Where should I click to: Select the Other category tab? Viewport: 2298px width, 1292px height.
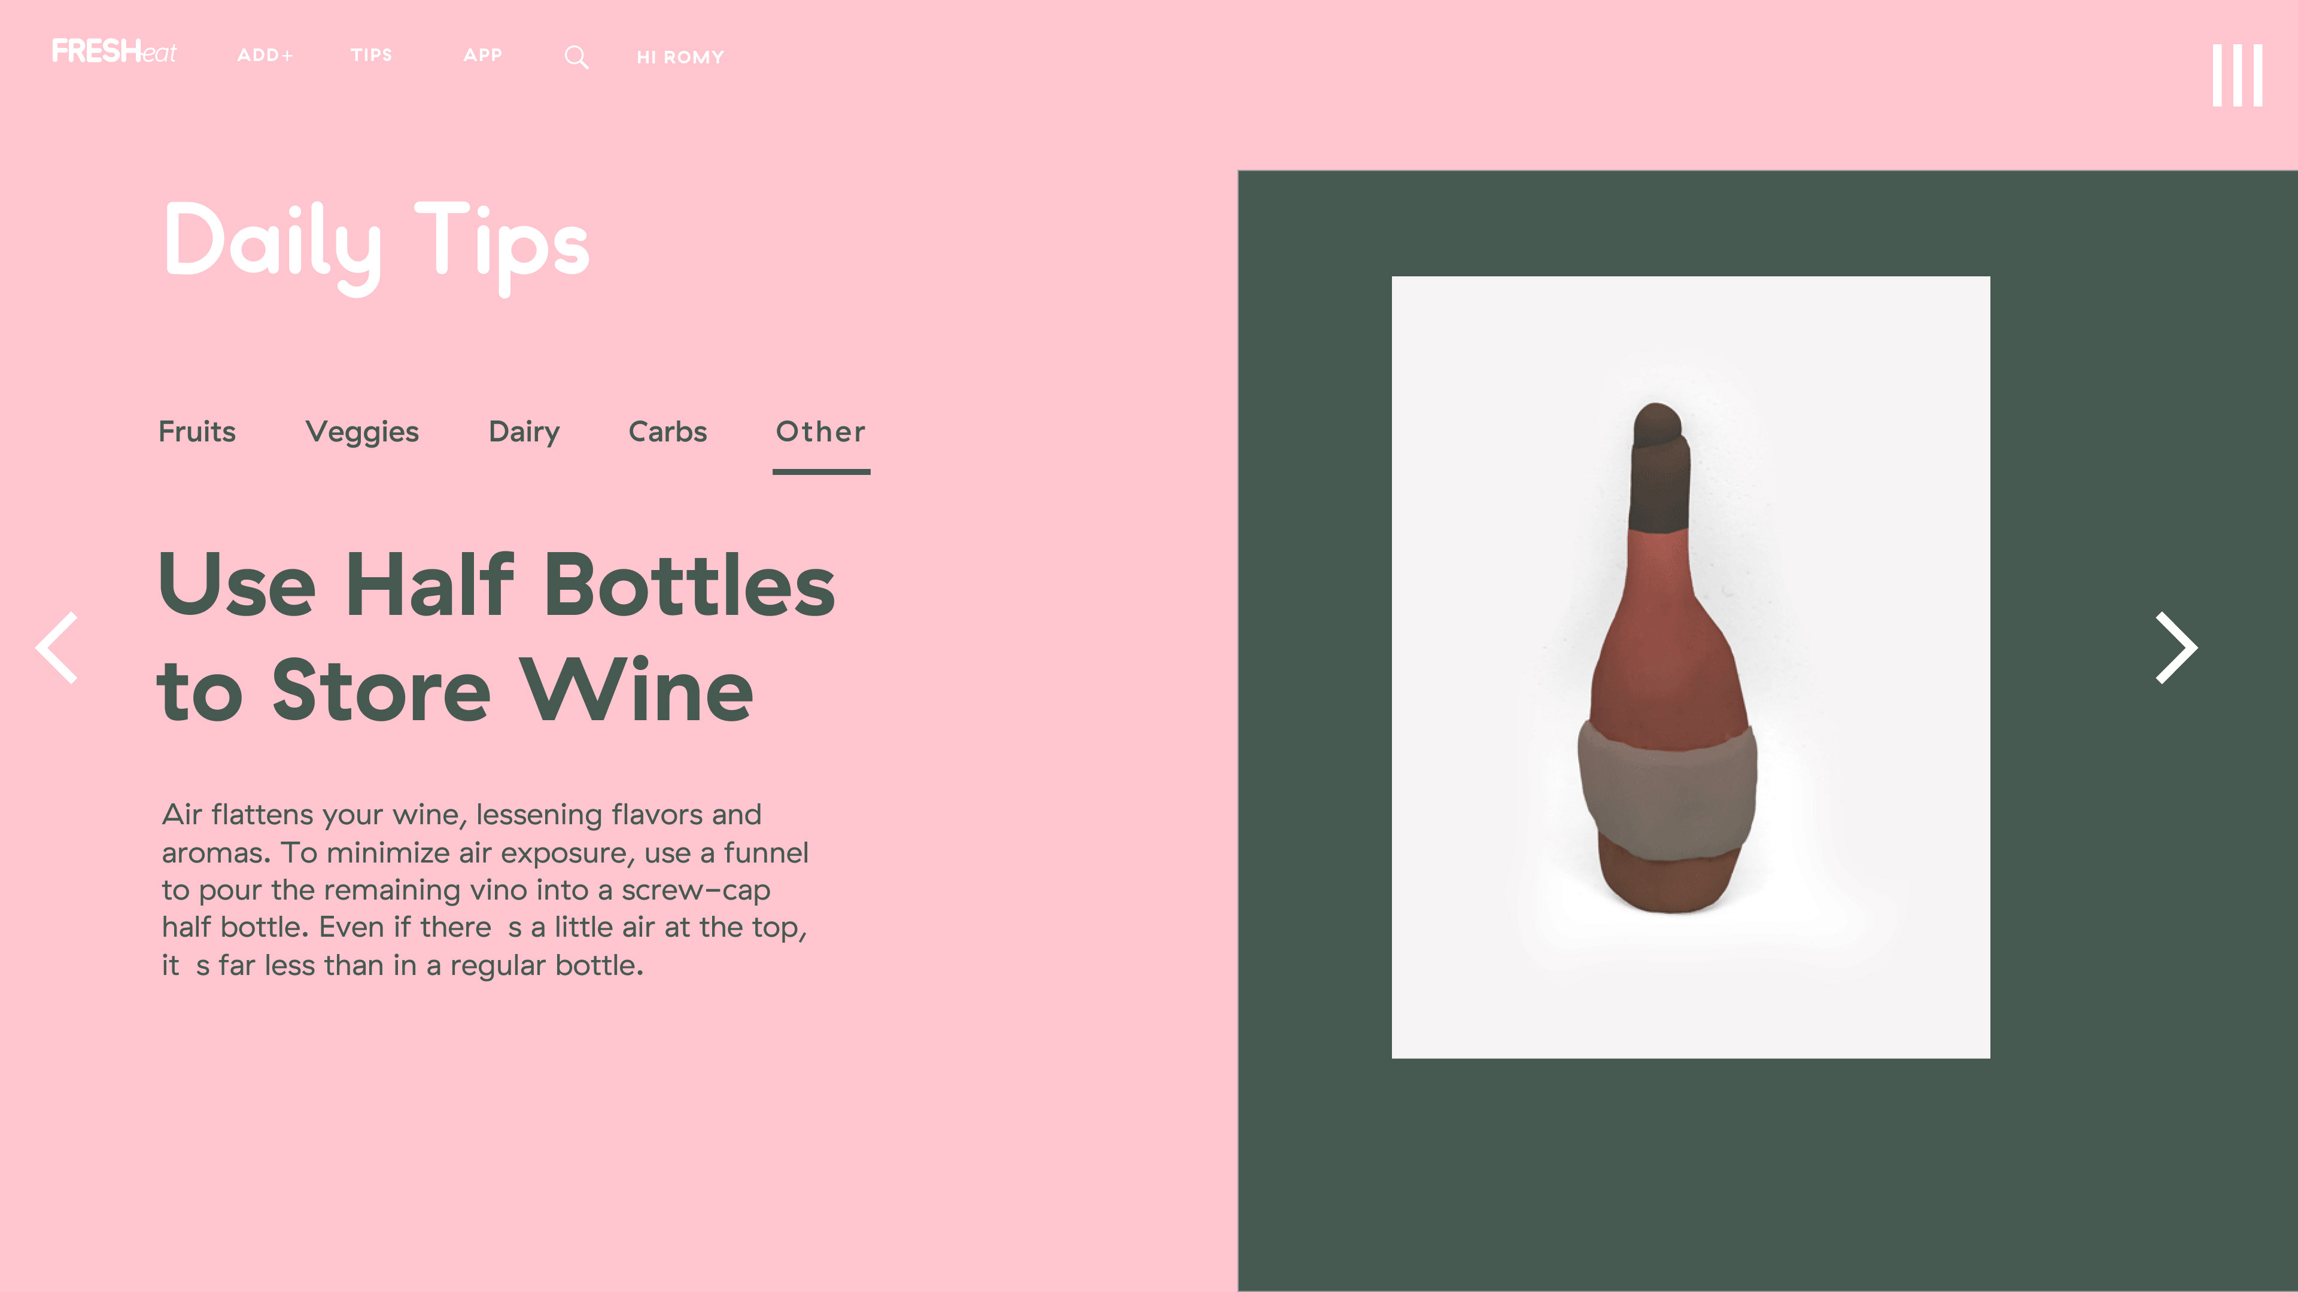click(x=820, y=431)
